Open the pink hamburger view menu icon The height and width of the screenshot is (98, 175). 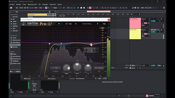(x=164, y=8)
